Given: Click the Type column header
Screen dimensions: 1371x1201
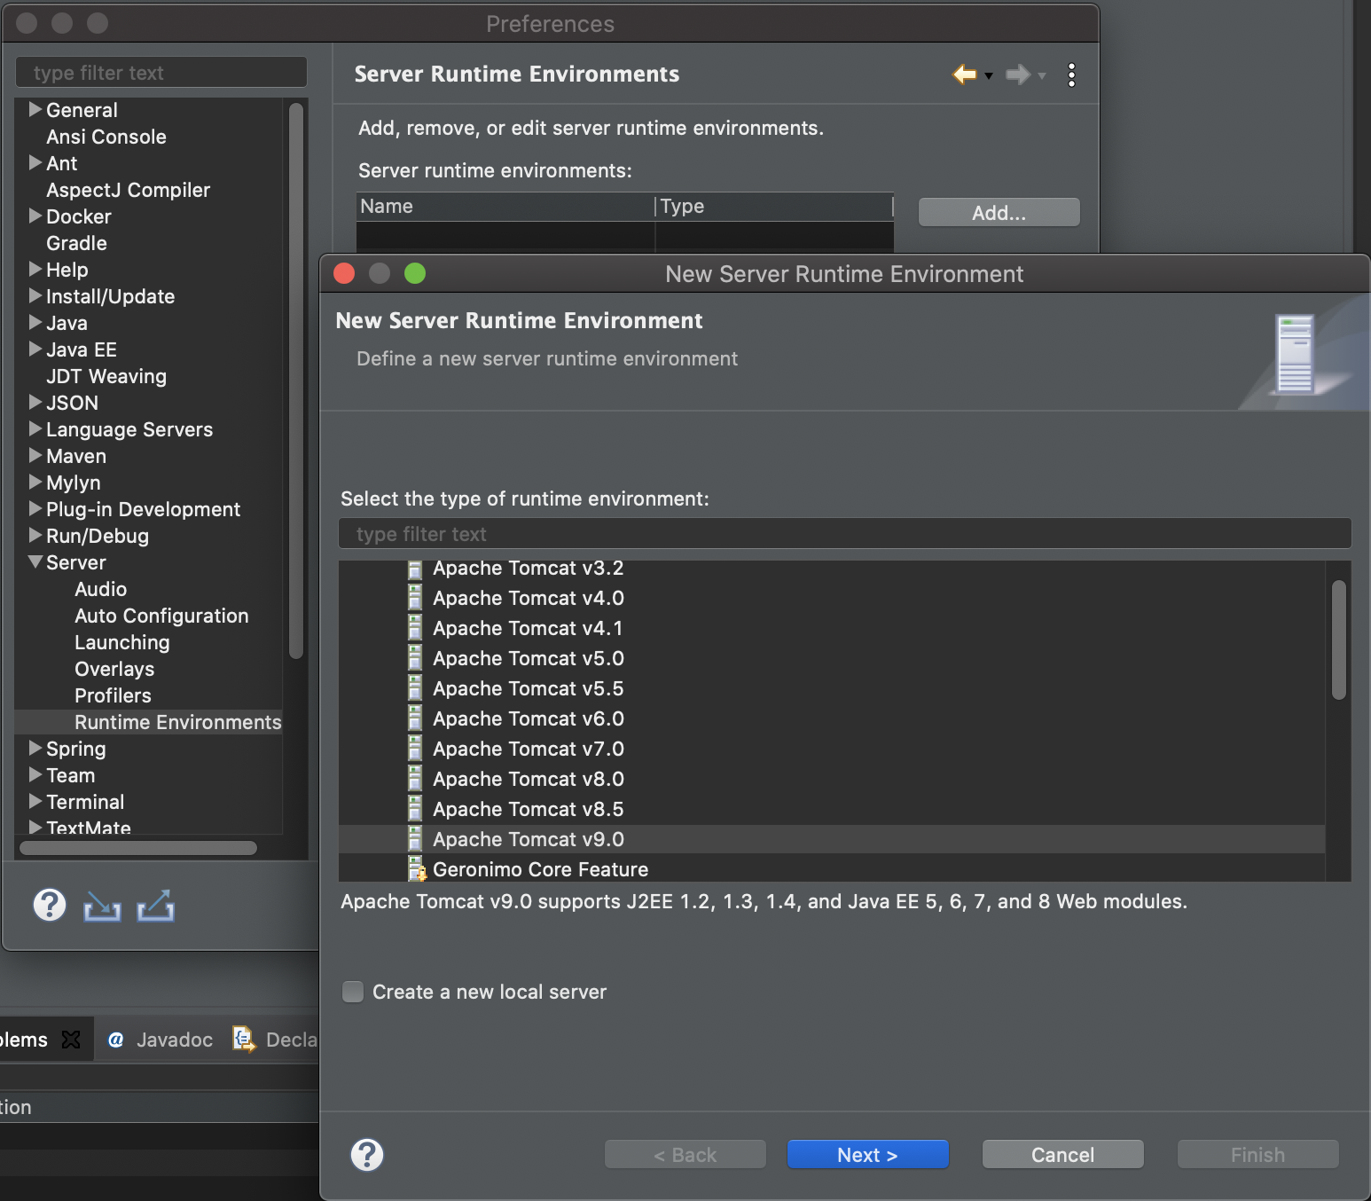Looking at the screenshot, I should point(774,207).
